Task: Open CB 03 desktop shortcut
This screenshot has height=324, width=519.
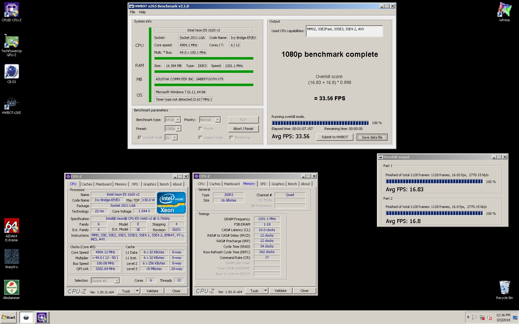Action: [11, 73]
